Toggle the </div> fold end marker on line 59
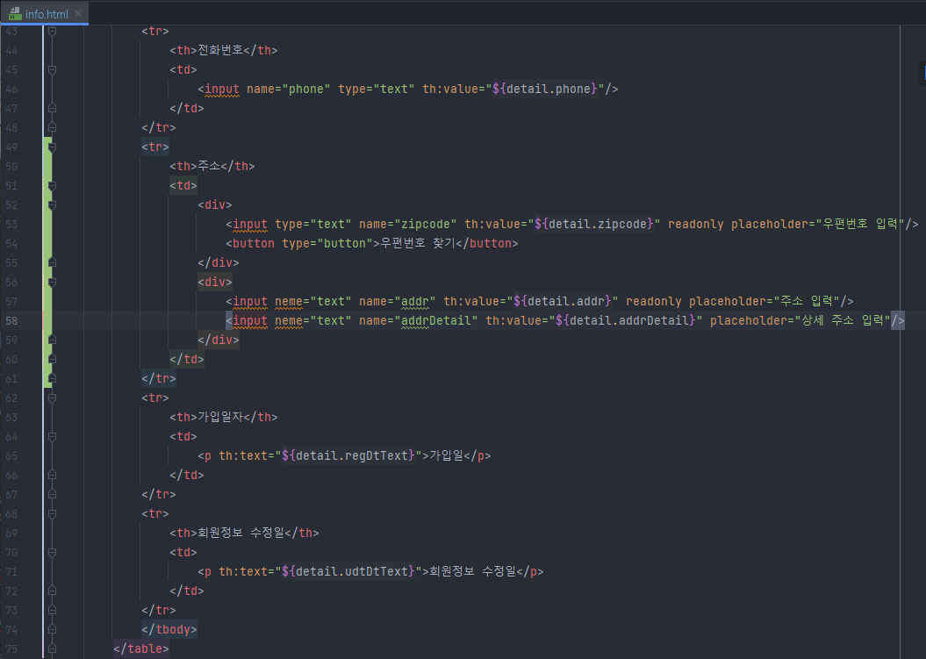The height and width of the screenshot is (659, 926). pos(52,340)
